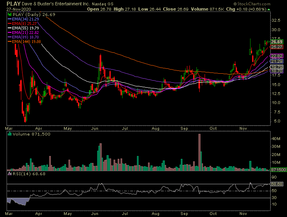
Task: Click the PLAY (Daily) 26.69 label
Action: [34, 15]
